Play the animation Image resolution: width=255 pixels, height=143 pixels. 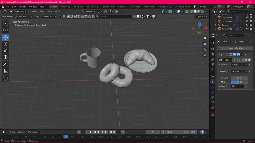point(98,132)
